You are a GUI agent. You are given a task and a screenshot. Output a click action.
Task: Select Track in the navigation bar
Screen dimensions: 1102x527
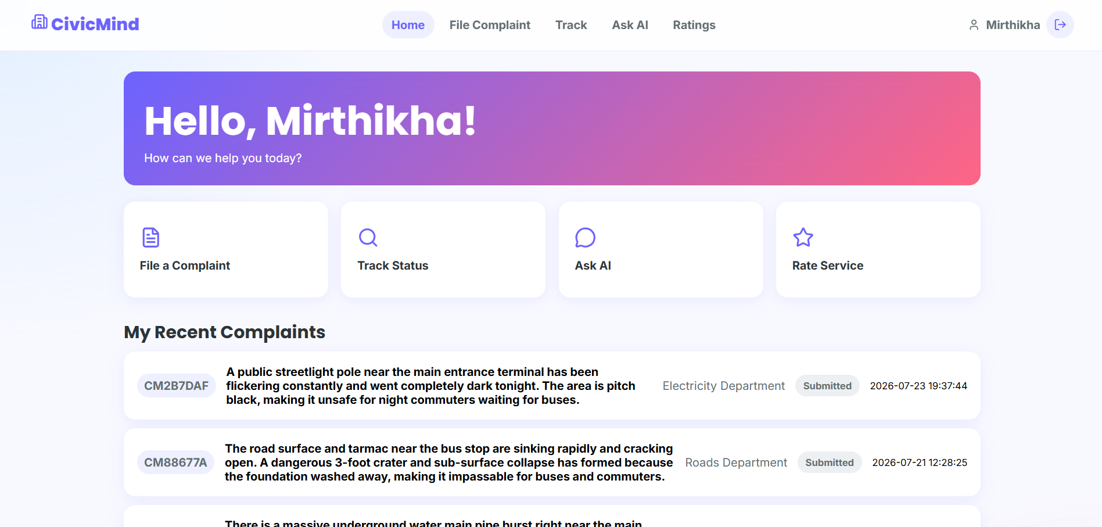(x=571, y=25)
